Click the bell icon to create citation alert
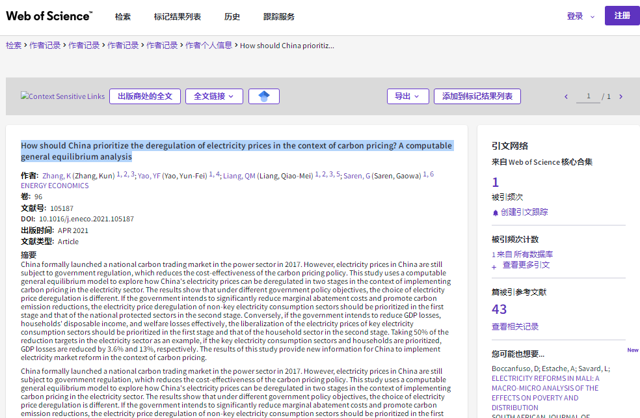Viewport: 640px width, 418px height. tap(494, 212)
